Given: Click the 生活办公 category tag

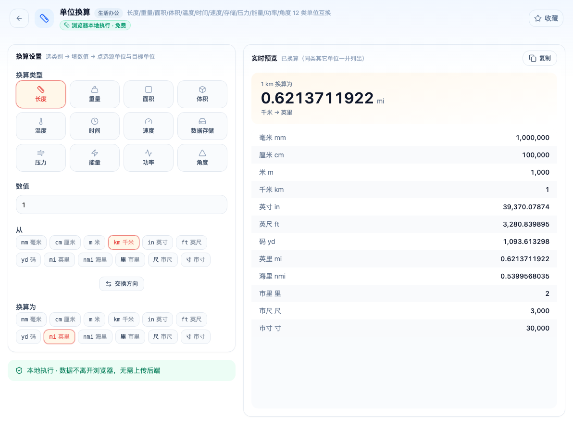Looking at the screenshot, I should 109,13.
